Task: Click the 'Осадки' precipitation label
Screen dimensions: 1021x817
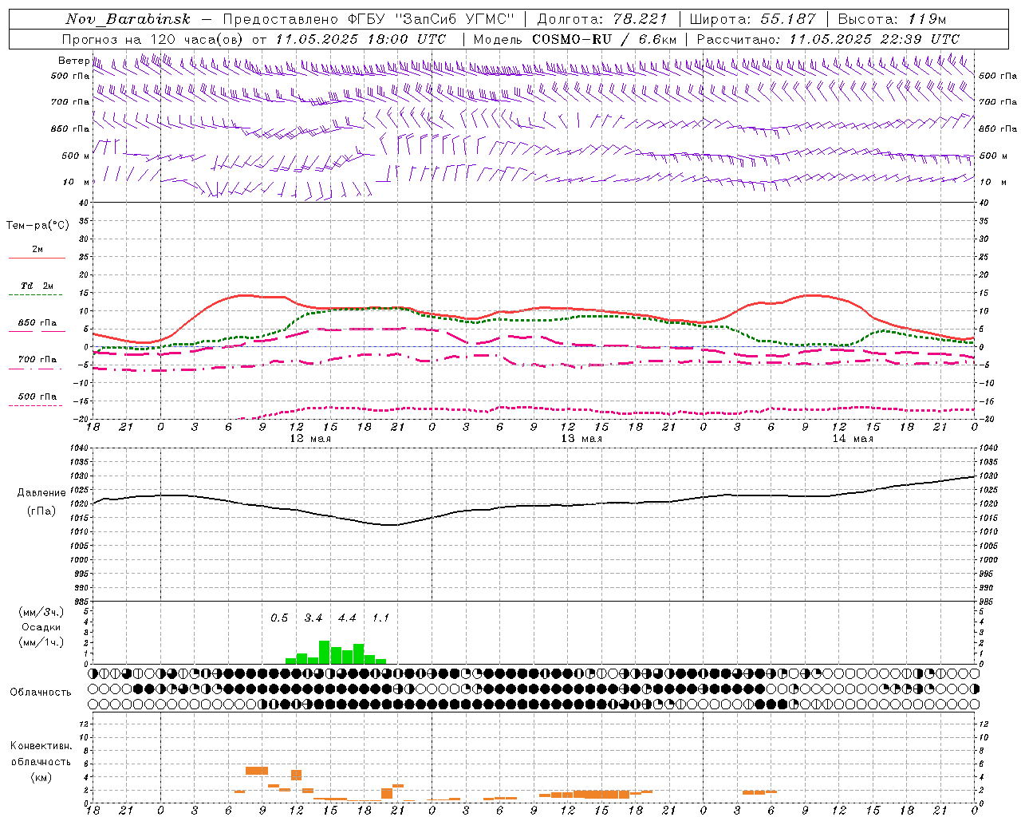Action: [41, 627]
